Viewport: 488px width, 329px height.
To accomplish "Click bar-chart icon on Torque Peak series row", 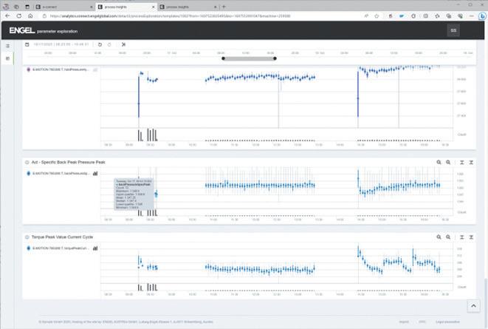I will [95, 248].
